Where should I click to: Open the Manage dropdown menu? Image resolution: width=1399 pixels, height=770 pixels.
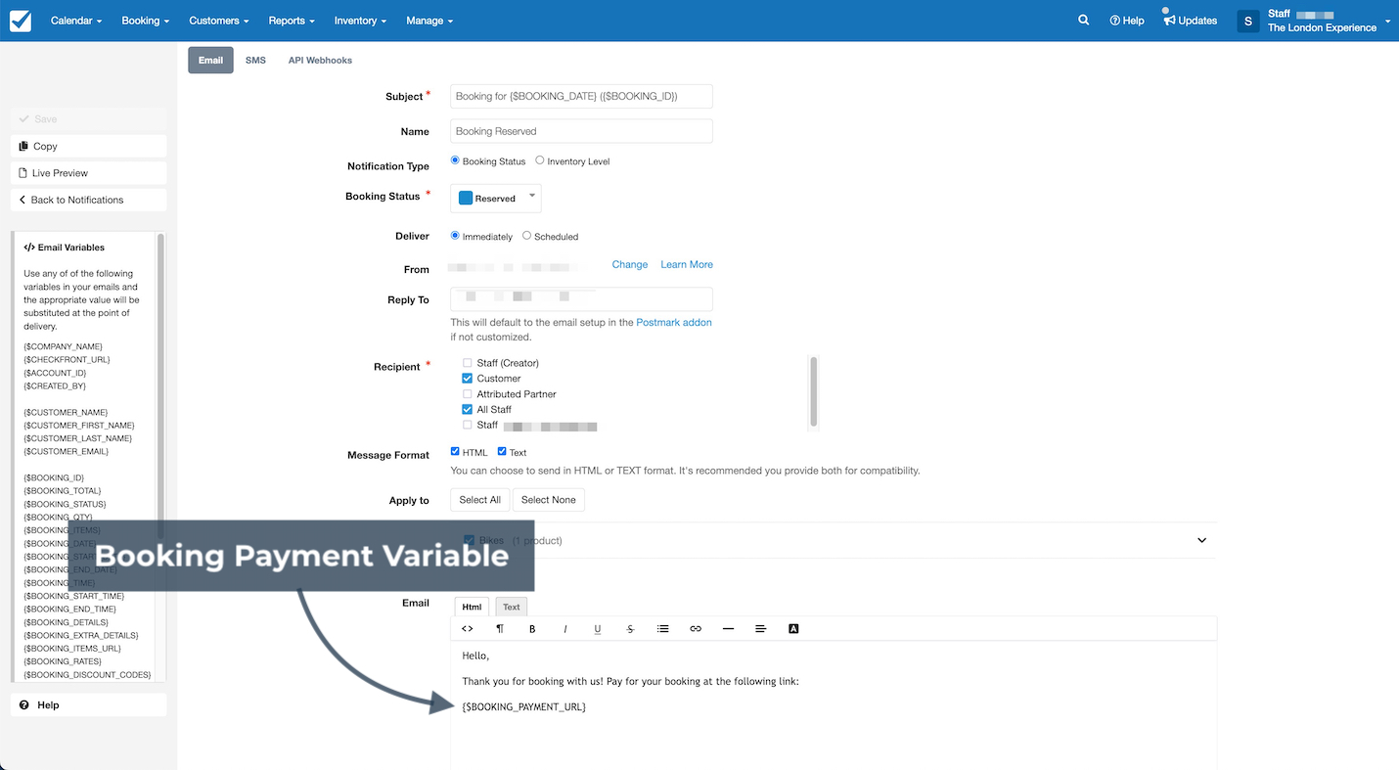429,21
